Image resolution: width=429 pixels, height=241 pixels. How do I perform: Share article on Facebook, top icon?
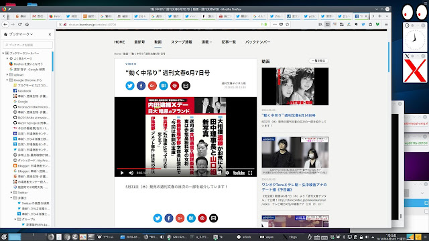[141, 86]
